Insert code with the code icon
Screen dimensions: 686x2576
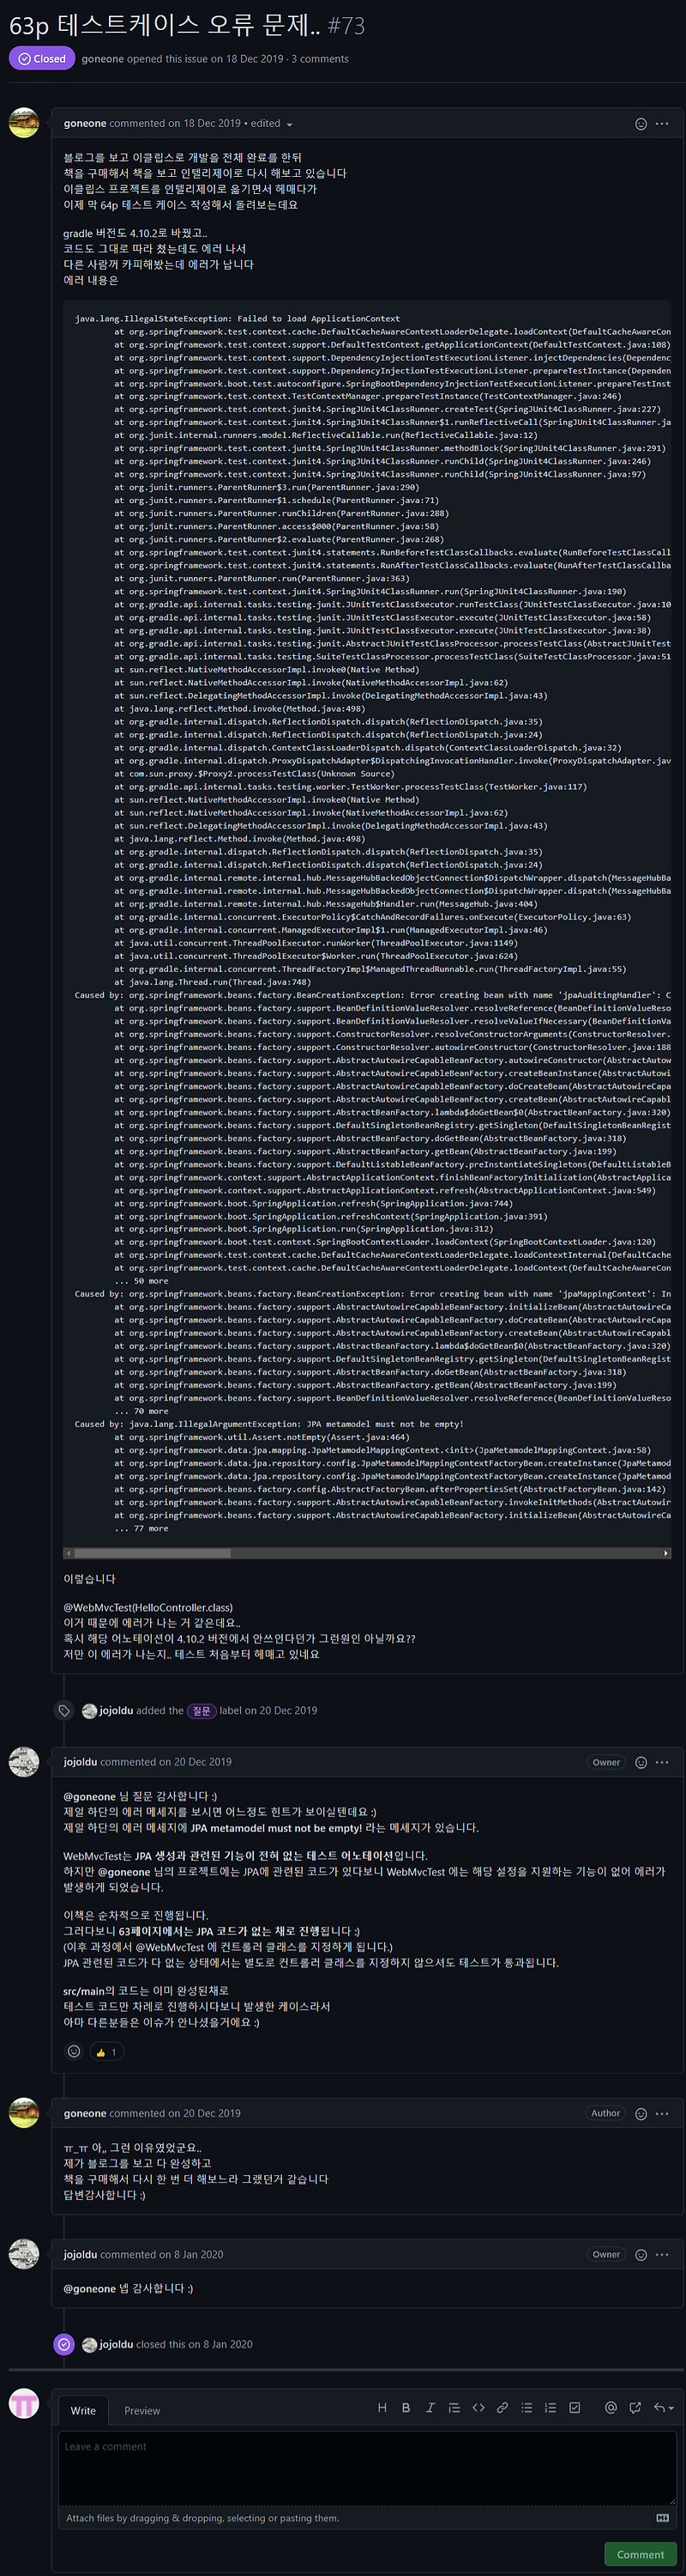pyautogui.click(x=478, y=2408)
